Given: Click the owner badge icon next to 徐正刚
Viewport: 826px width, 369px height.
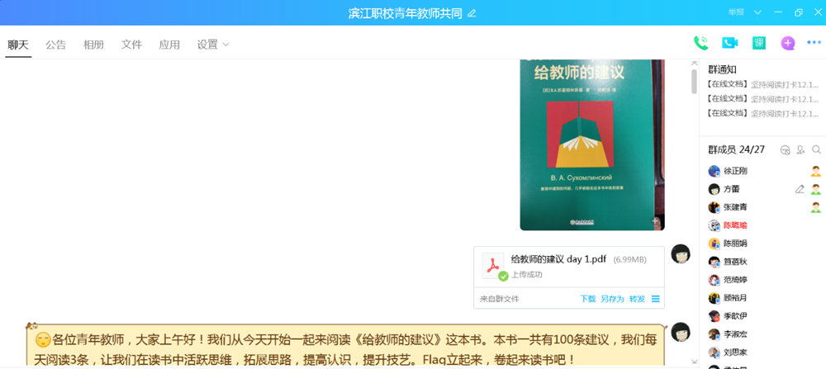Looking at the screenshot, I should 815,171.
